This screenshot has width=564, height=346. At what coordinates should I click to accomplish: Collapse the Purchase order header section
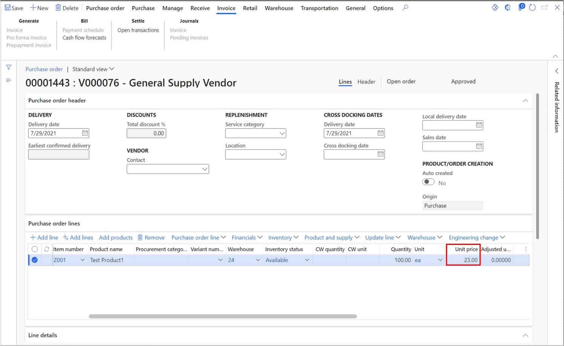tap(526, 100)
